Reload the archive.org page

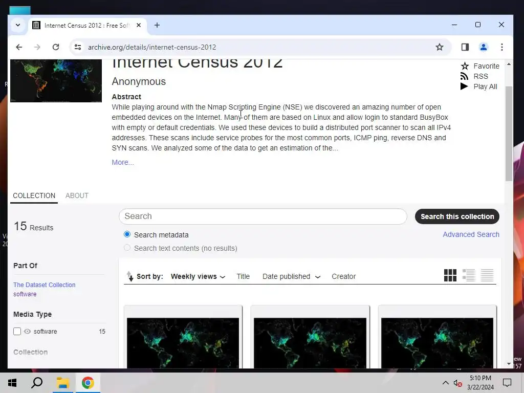click(x=56, y=47)
